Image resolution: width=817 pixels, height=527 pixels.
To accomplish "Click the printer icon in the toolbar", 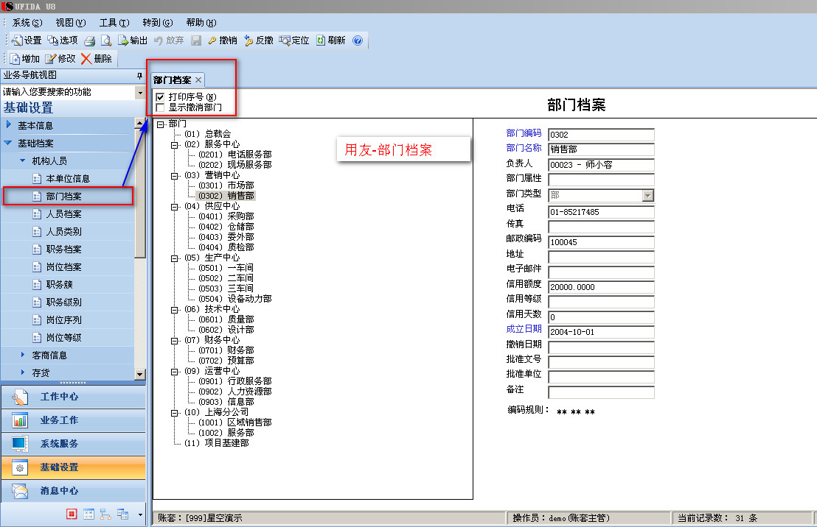I will click(89, 40).
